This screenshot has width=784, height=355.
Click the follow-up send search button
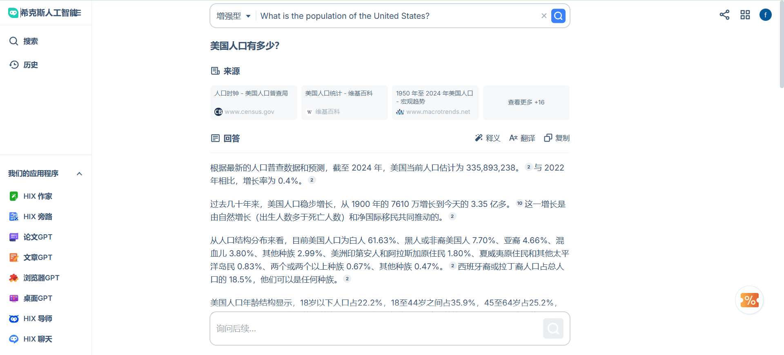(x=553, y=328)
